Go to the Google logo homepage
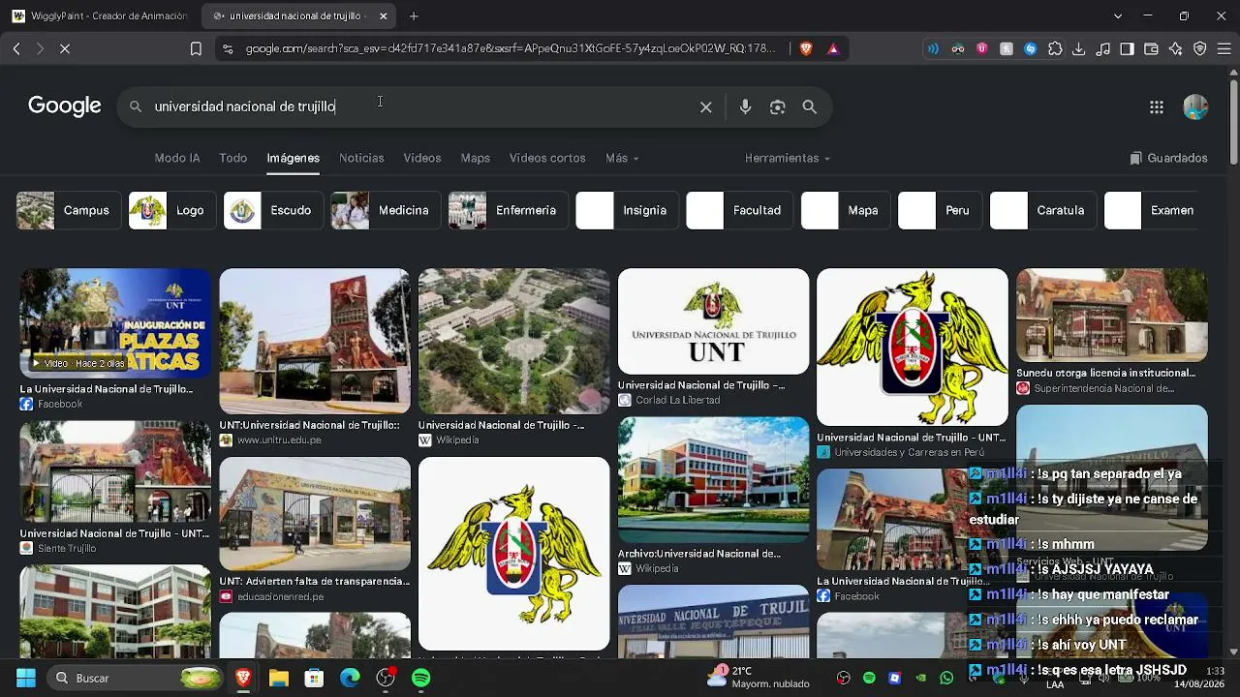Viewport: 1240px width, 697px height. [65, 106]
